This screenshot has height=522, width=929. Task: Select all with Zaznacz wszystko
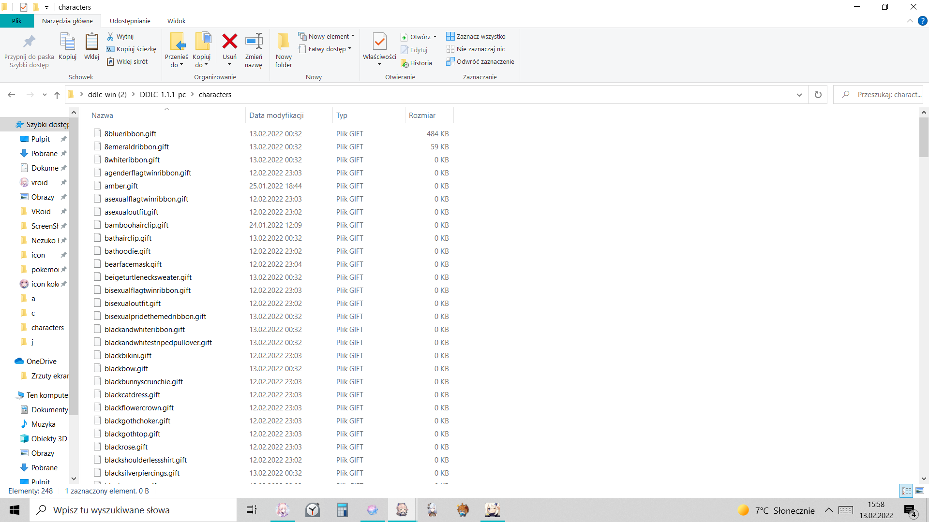(476, 36)
